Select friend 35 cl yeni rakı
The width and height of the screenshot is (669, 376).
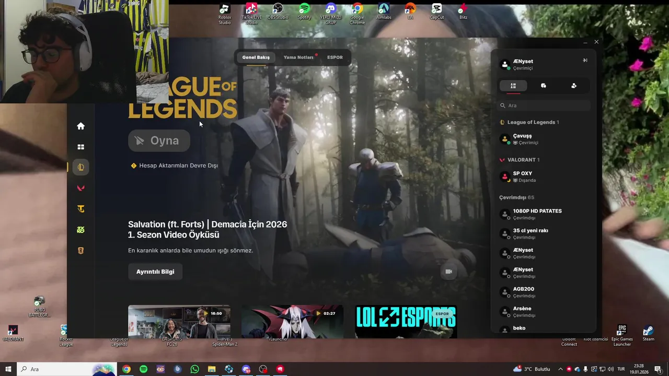click(x=544, y=233)
